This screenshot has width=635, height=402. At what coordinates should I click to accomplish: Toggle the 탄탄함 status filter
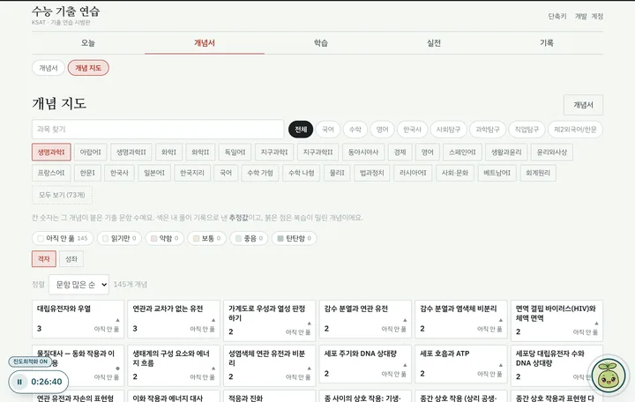tap(294, 238)
